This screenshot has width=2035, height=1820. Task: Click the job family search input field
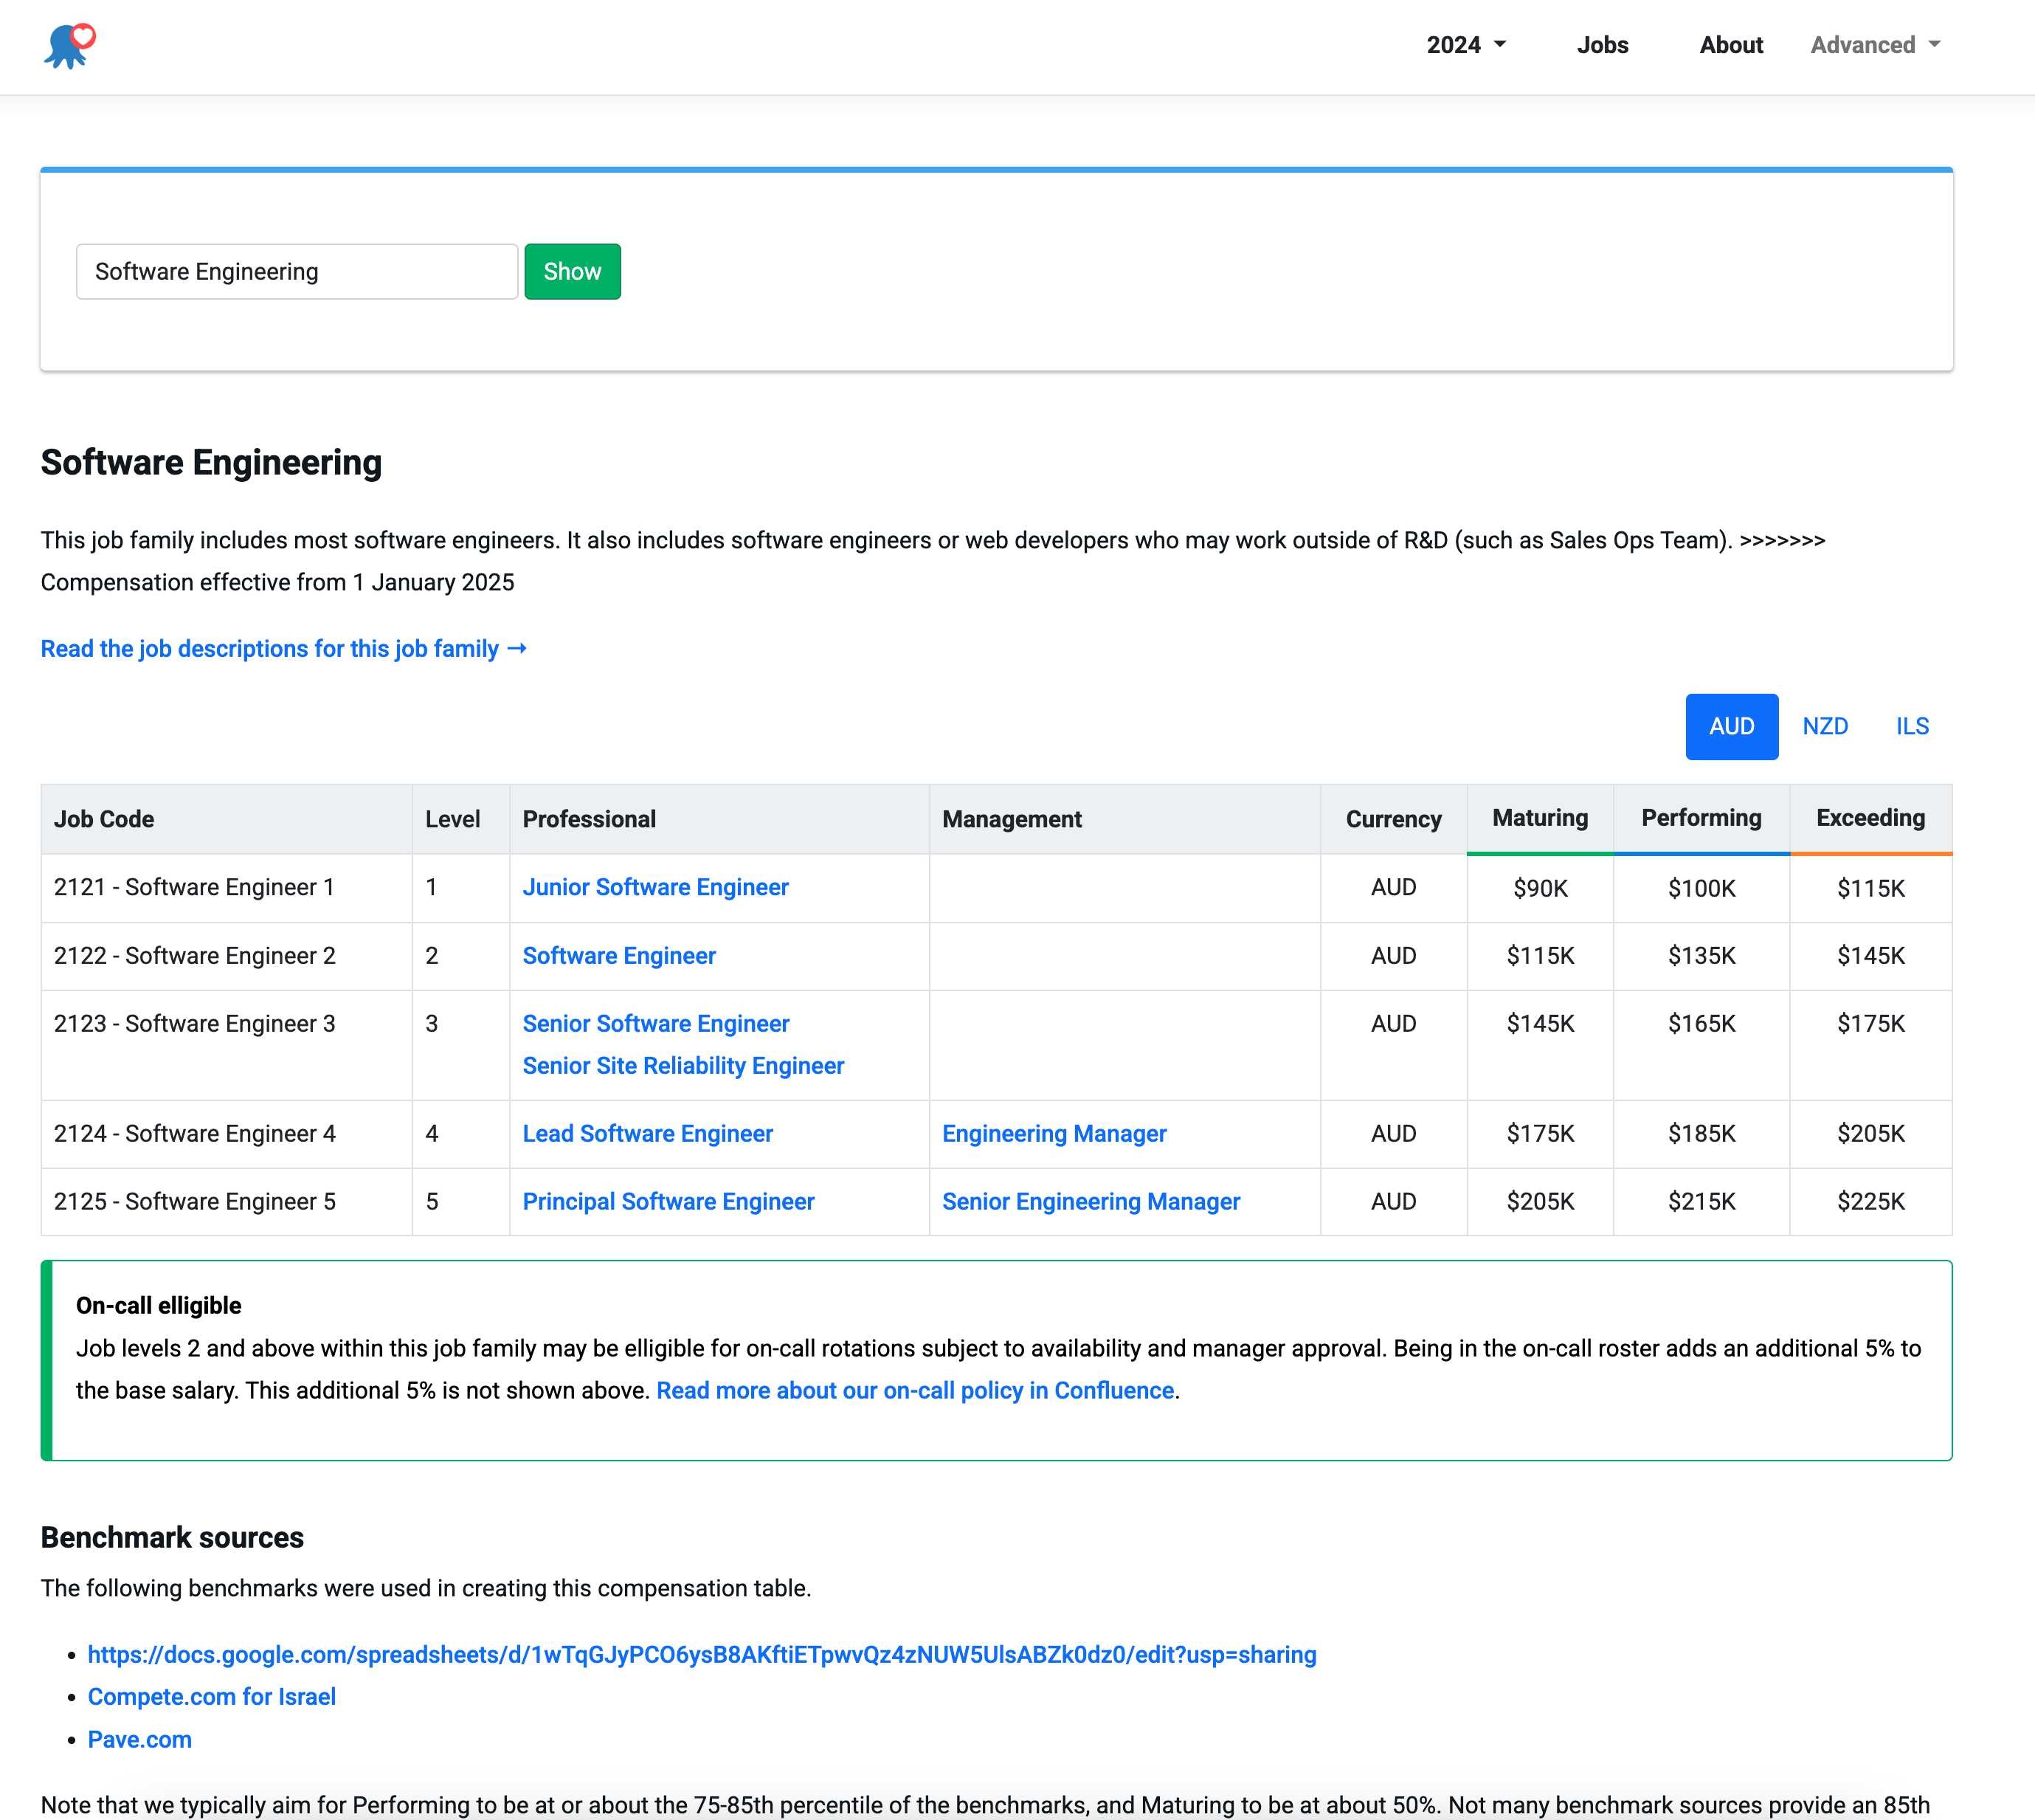296,271
